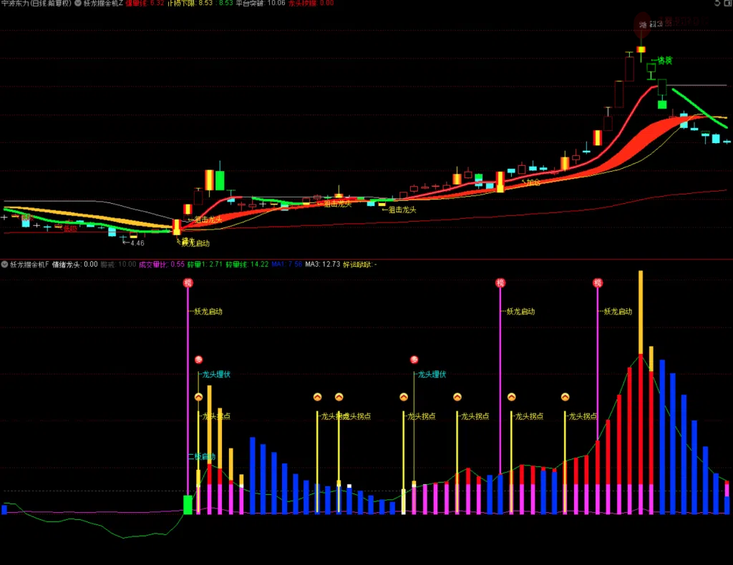Click the 平台突破: 10.06 value
This screenshot has height=565, width=733.
[261, 3]
